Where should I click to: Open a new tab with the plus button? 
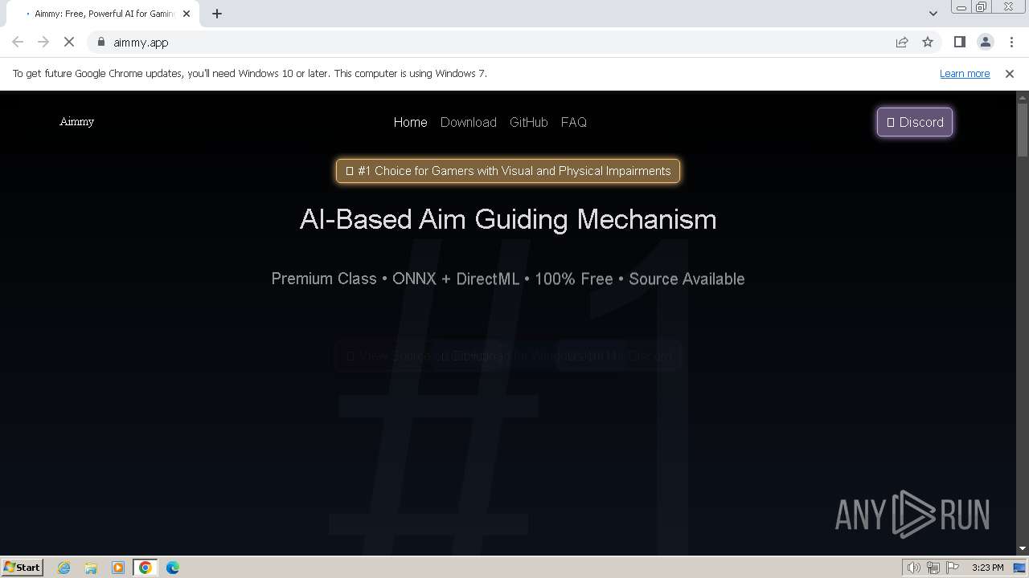coord(217,14)
